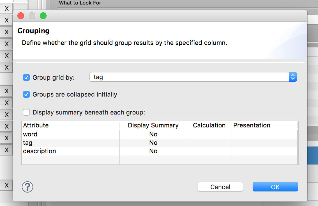Click the Calculation cell for word
This screenshot has height=206, width=318.
209,134
